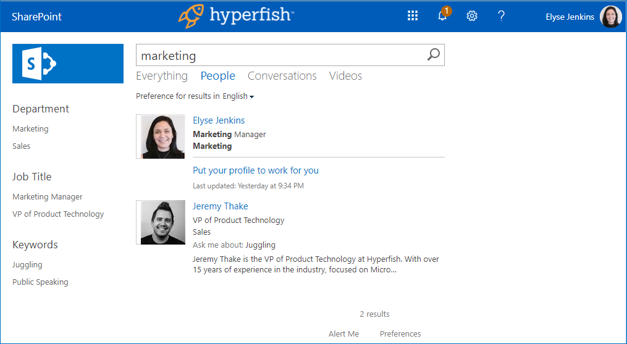The height and width of the screenshot is (344, 627).
Task: Click the SharePoint site logo tile
Action: [x=68, y=64]
